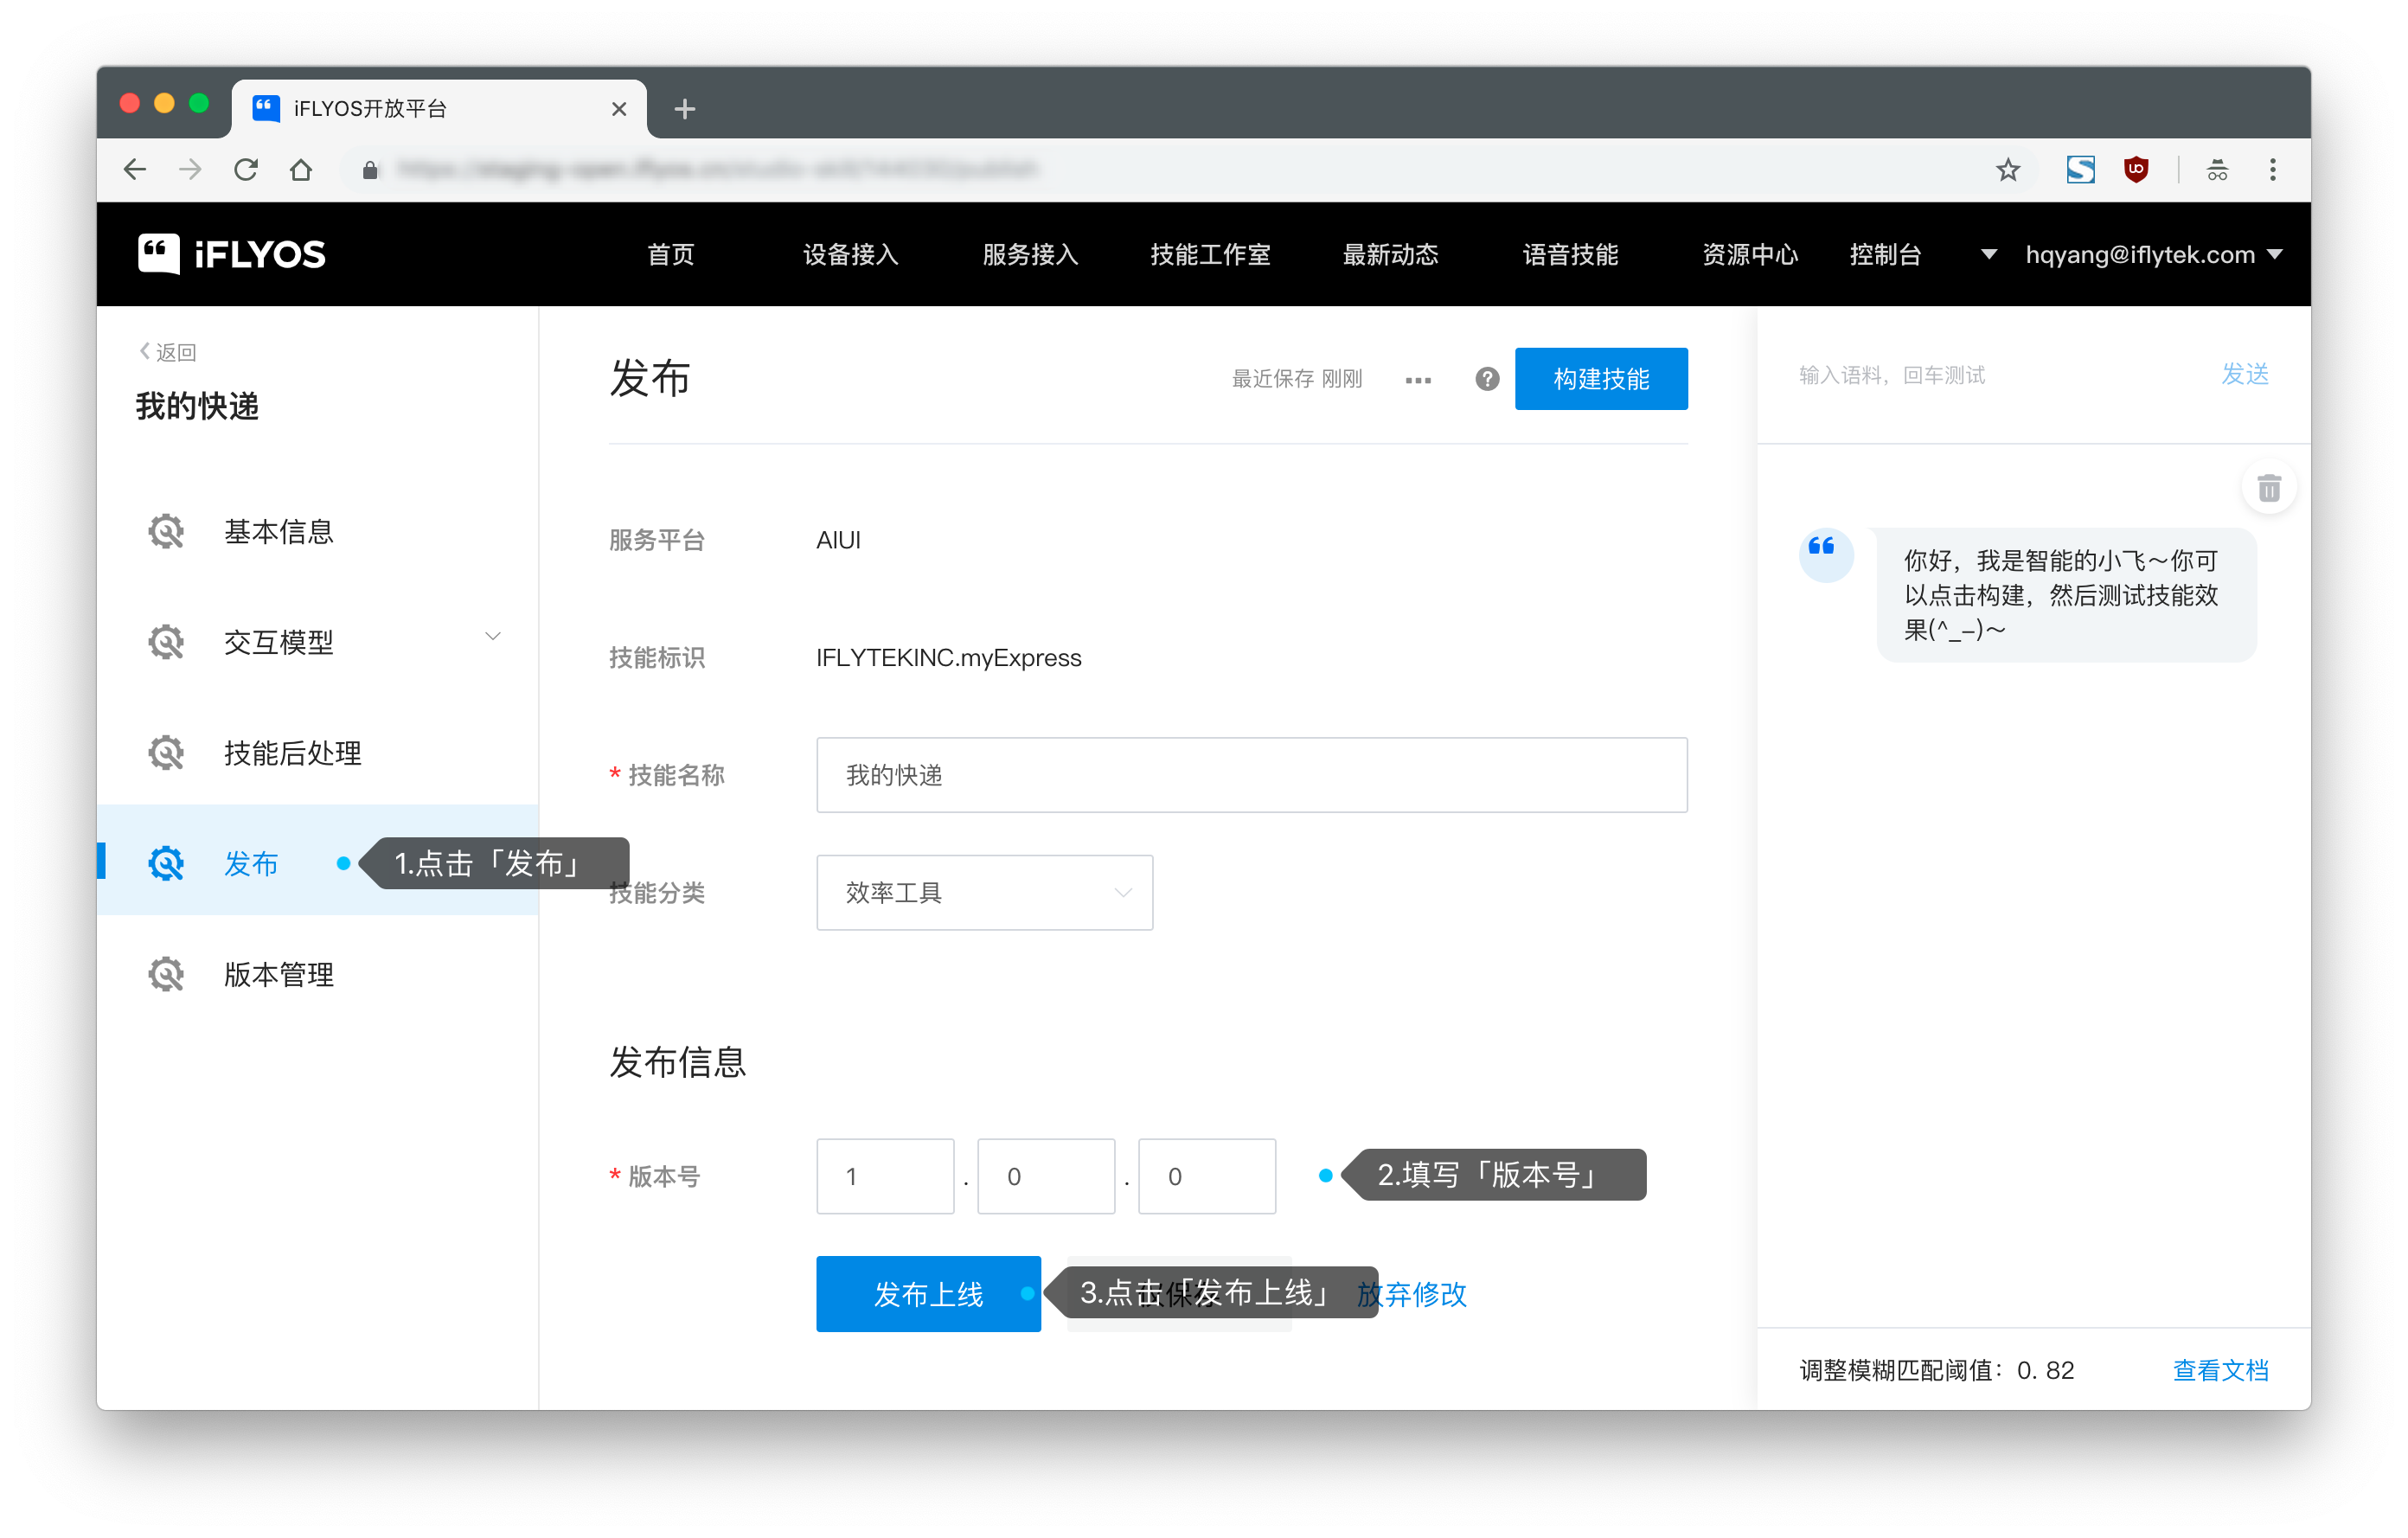
Task: Open 服务接入 navigation item
Action: tap(1031, 254)
